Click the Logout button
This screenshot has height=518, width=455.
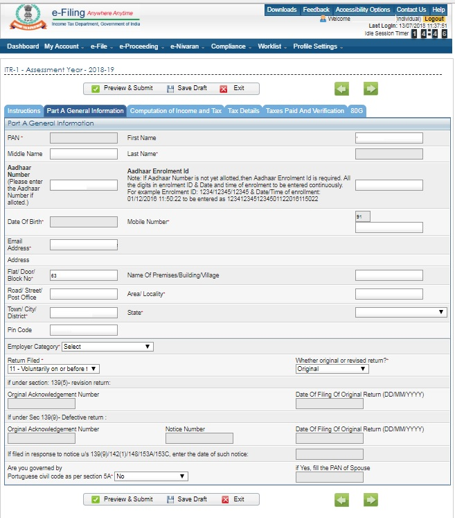click(434, 19)
